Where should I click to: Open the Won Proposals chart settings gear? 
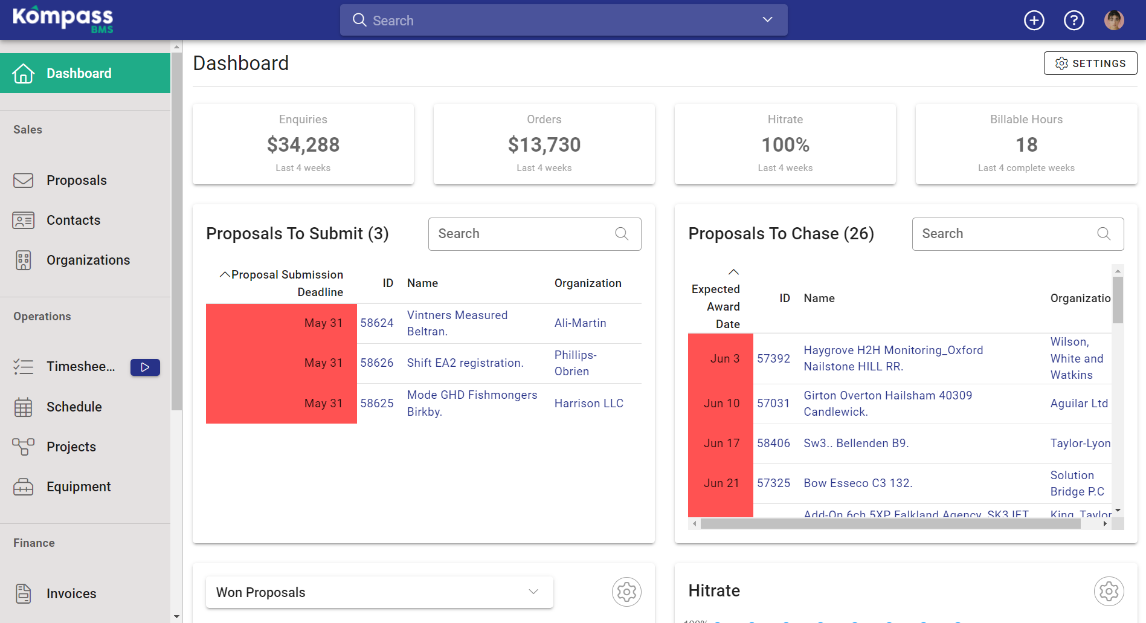pos(626,592)
